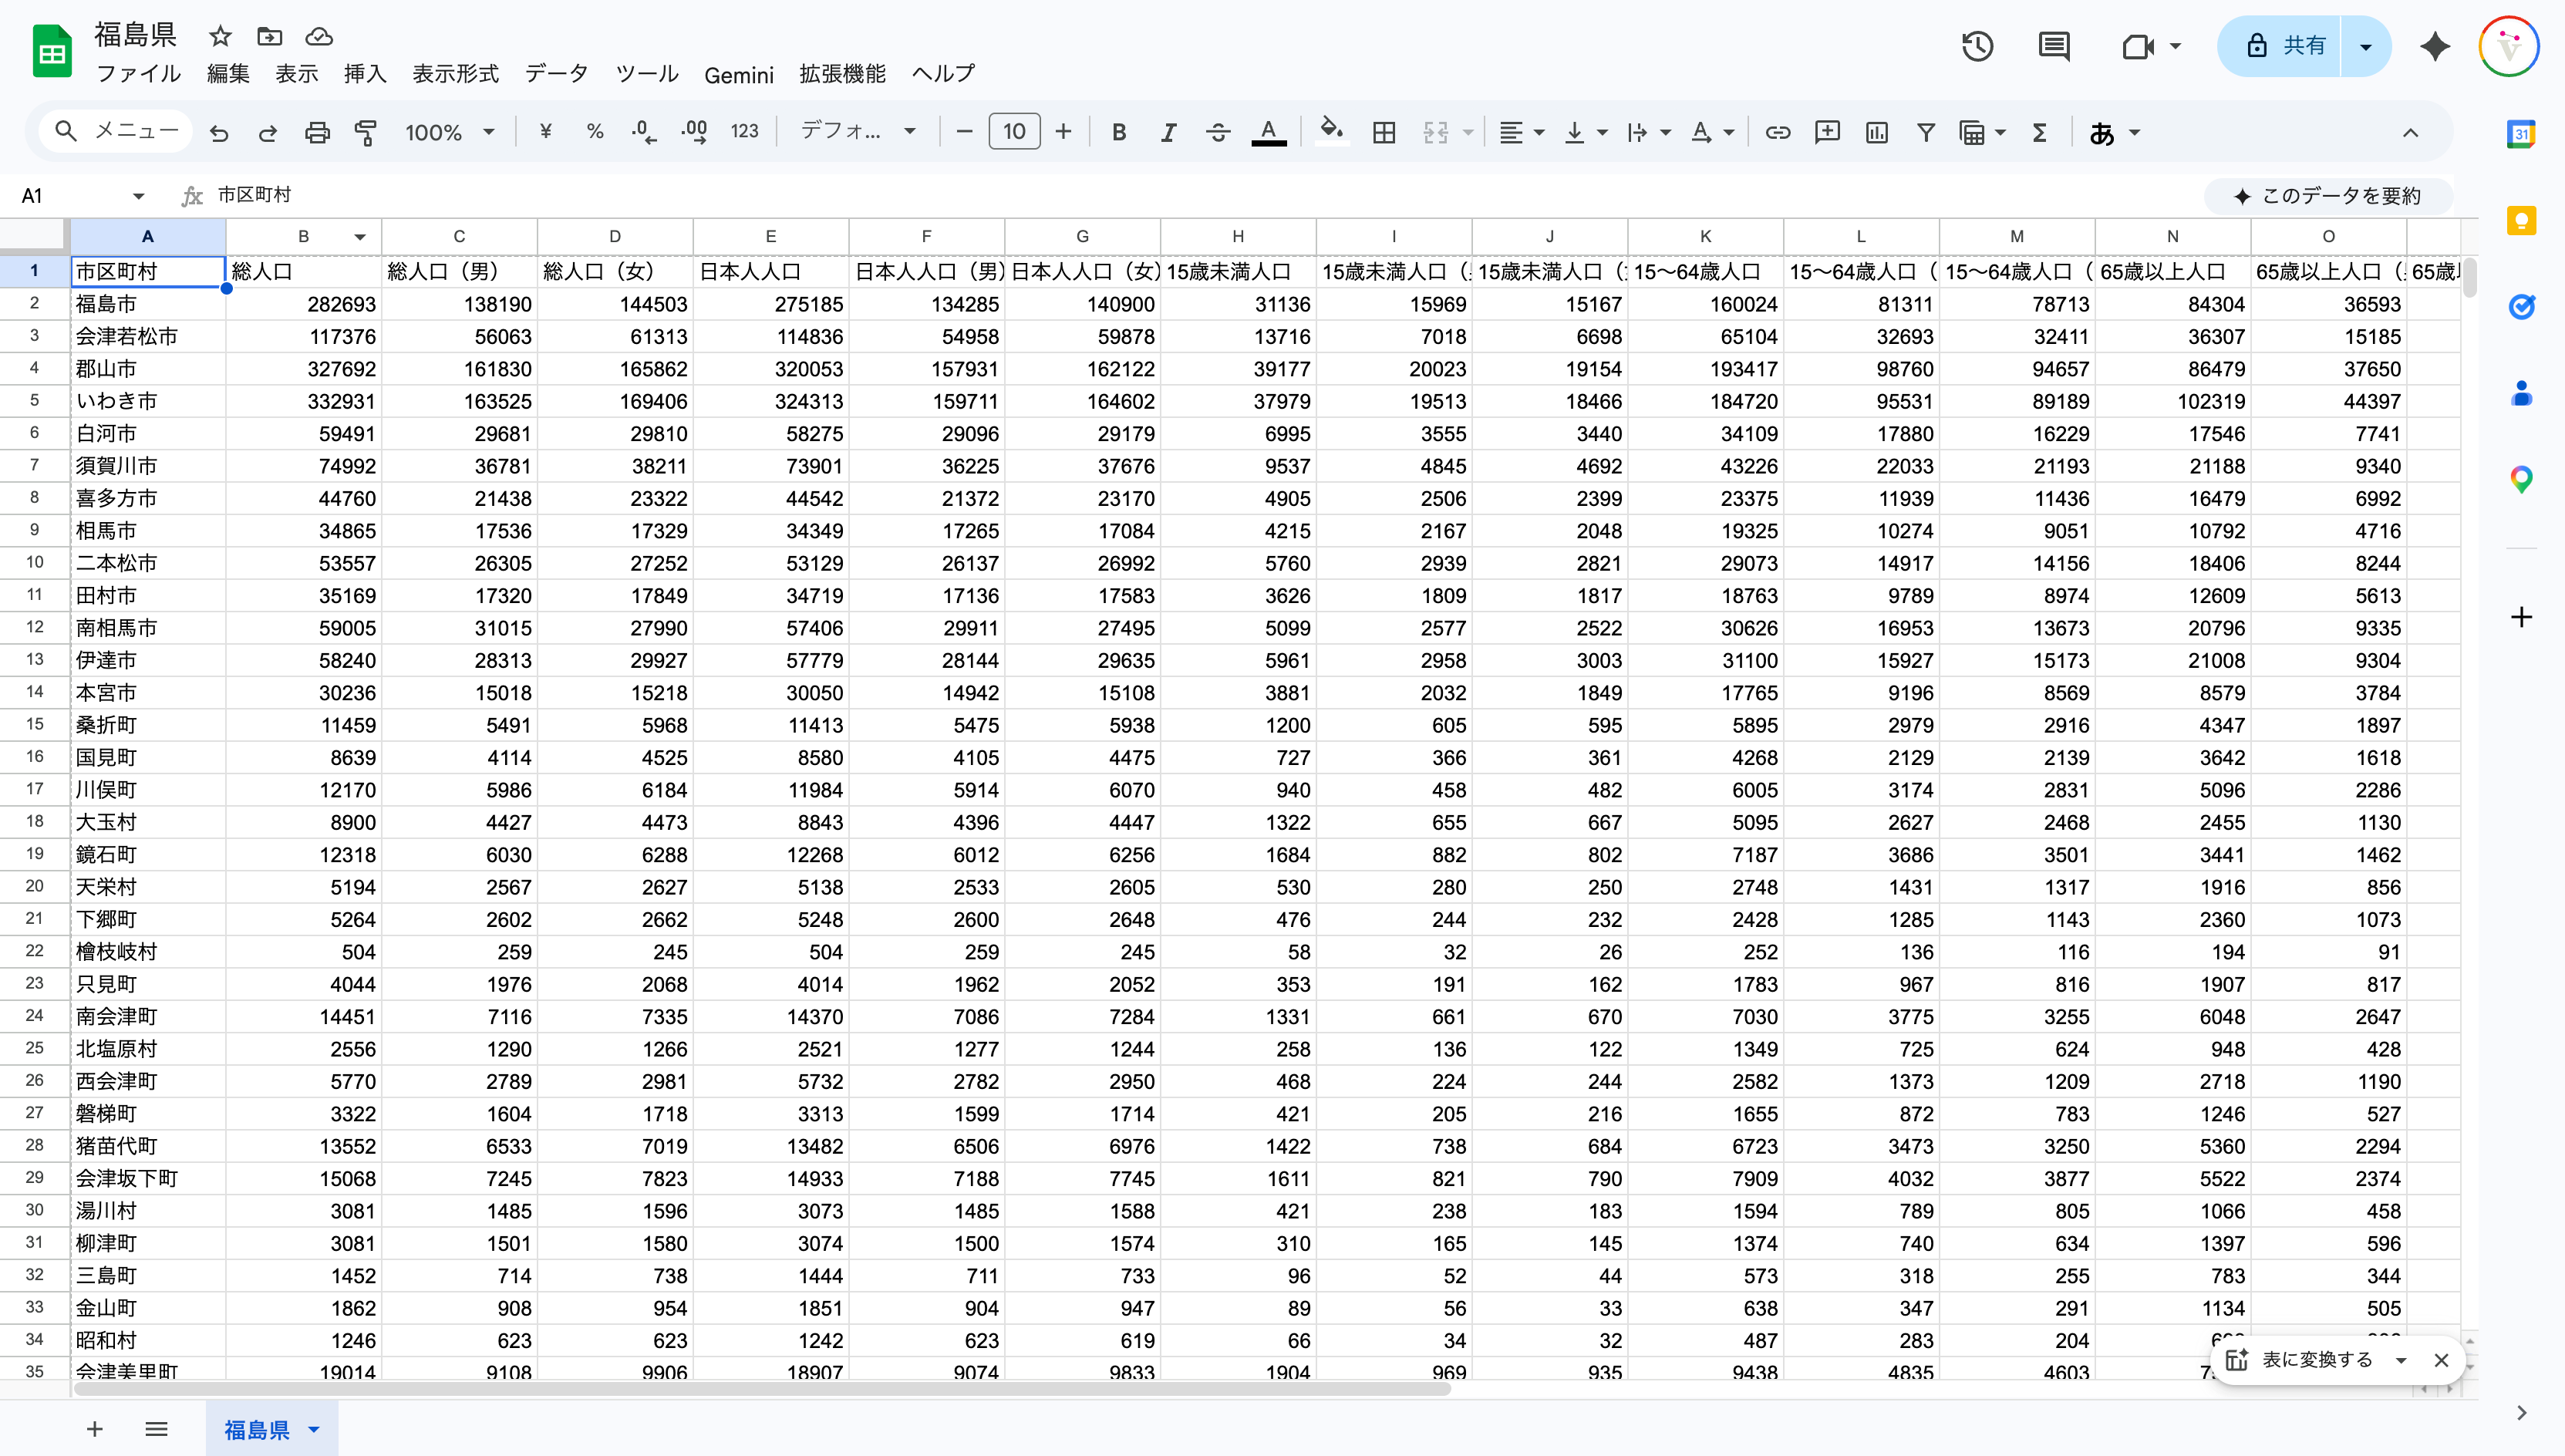
Task: Click the font size input field
Action: click(1014, 132)
